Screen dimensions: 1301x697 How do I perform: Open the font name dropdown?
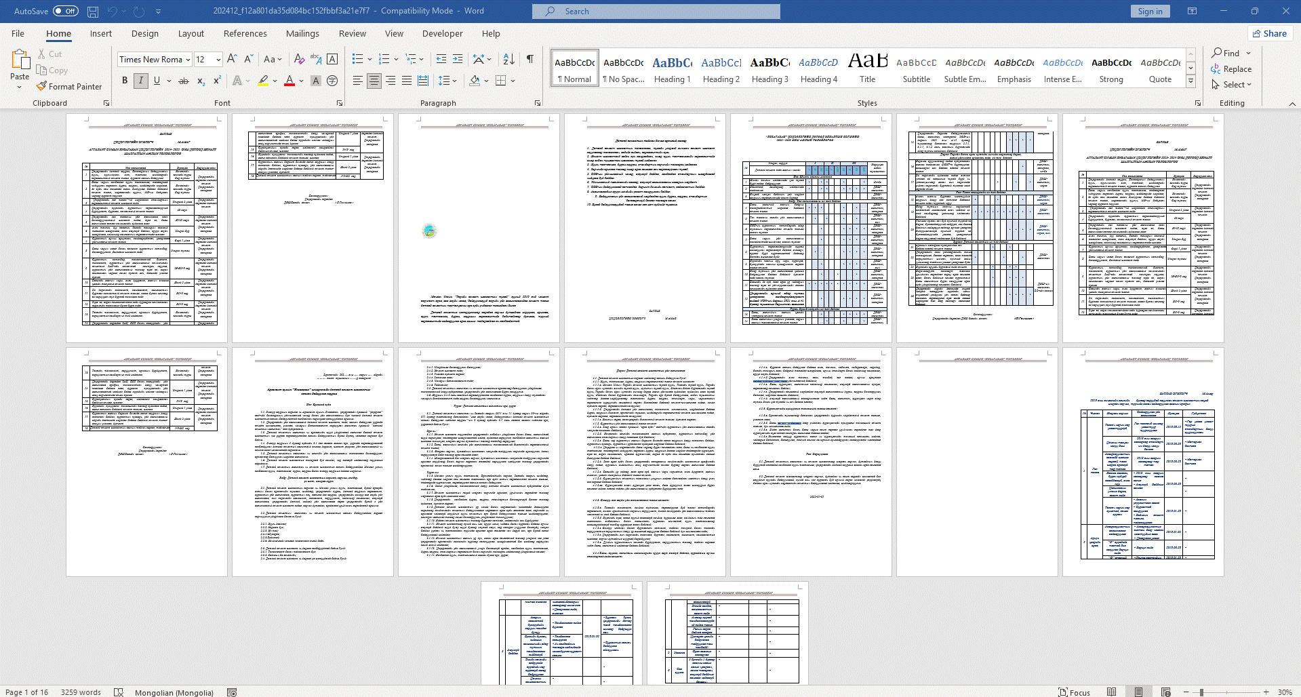coord(188,60)
